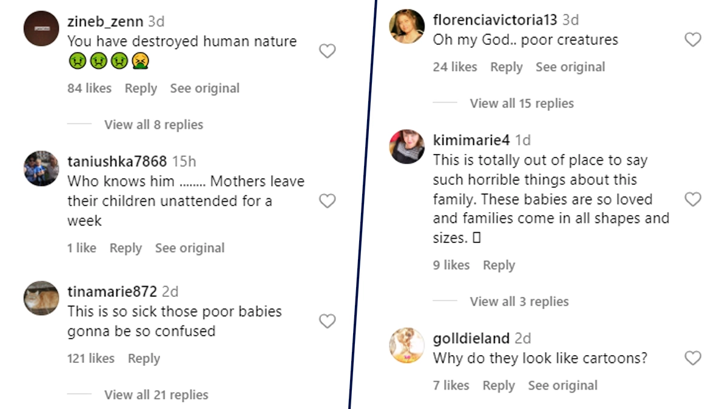The width and height of the screenshot is (728, 409).
Task: Expand View all 21 replies
Action: [156, 395]
